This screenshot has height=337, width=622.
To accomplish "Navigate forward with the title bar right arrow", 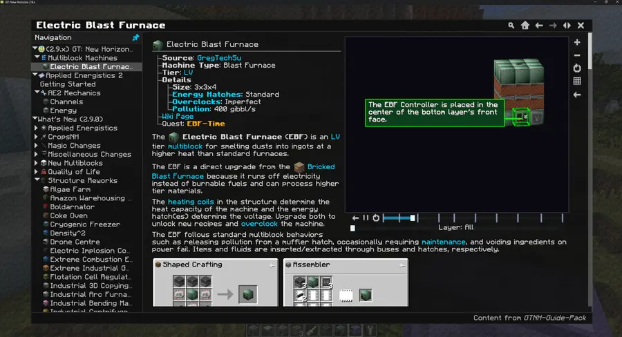I will [x=553, y=26].
